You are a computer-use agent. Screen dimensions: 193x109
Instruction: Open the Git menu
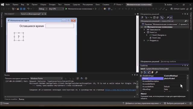[x=28, y=5]
